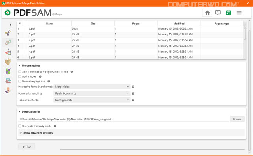
Task: Show help for blank page option
Action: 72,72
